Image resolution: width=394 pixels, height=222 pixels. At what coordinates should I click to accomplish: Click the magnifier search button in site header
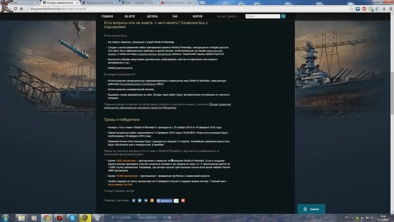click(x=283, y=16)
